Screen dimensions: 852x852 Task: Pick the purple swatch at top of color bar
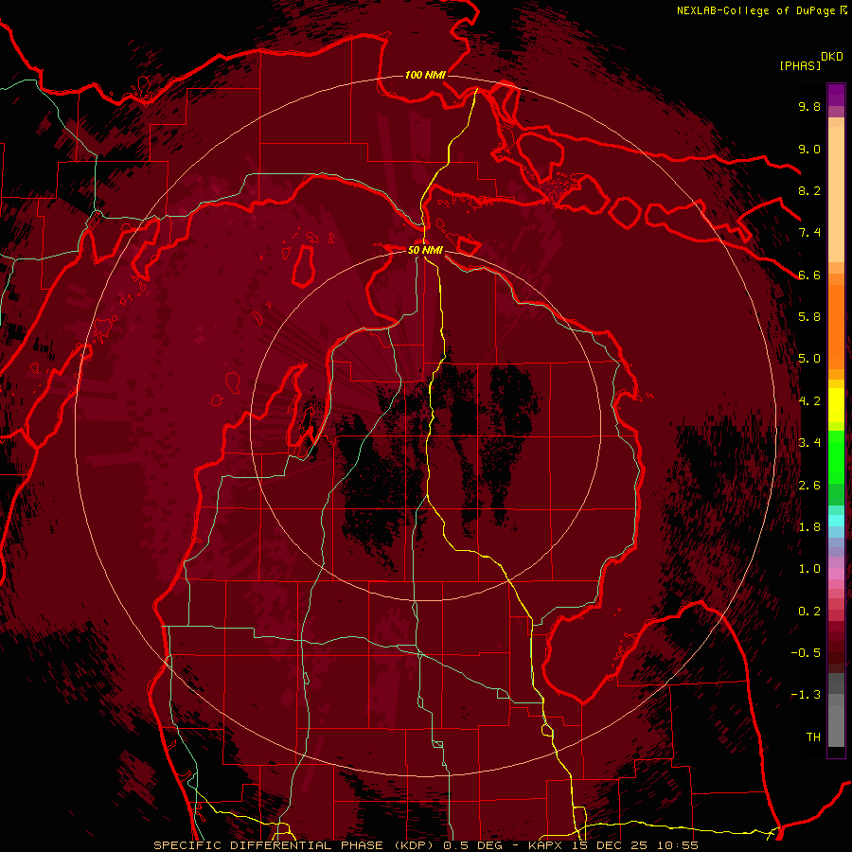[836, 96]
